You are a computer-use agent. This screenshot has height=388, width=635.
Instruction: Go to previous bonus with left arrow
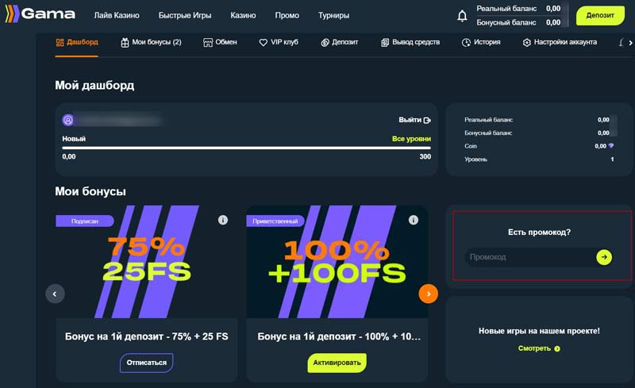click(54, 294)
